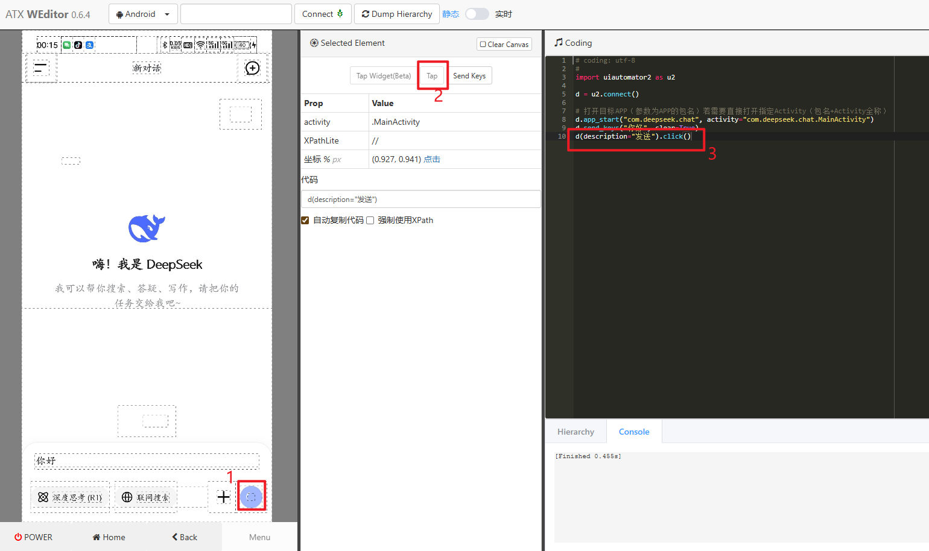
Task: Click code line d(description="发送").click()
Action: tap(633, 136)
